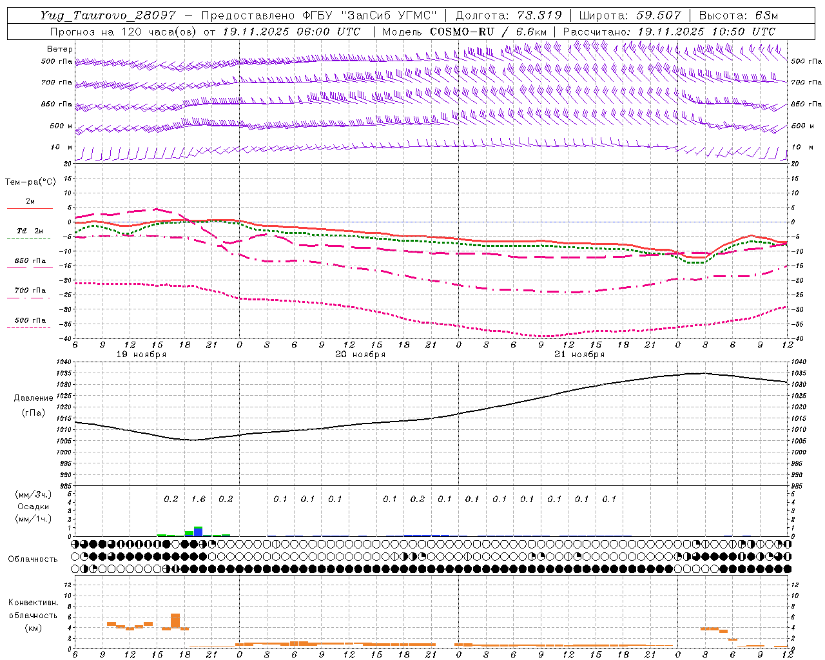Click the "20 ноября" date label
The width and height of the screenshot is (825, 660).
pyautogui.click(x=360, y=354)
